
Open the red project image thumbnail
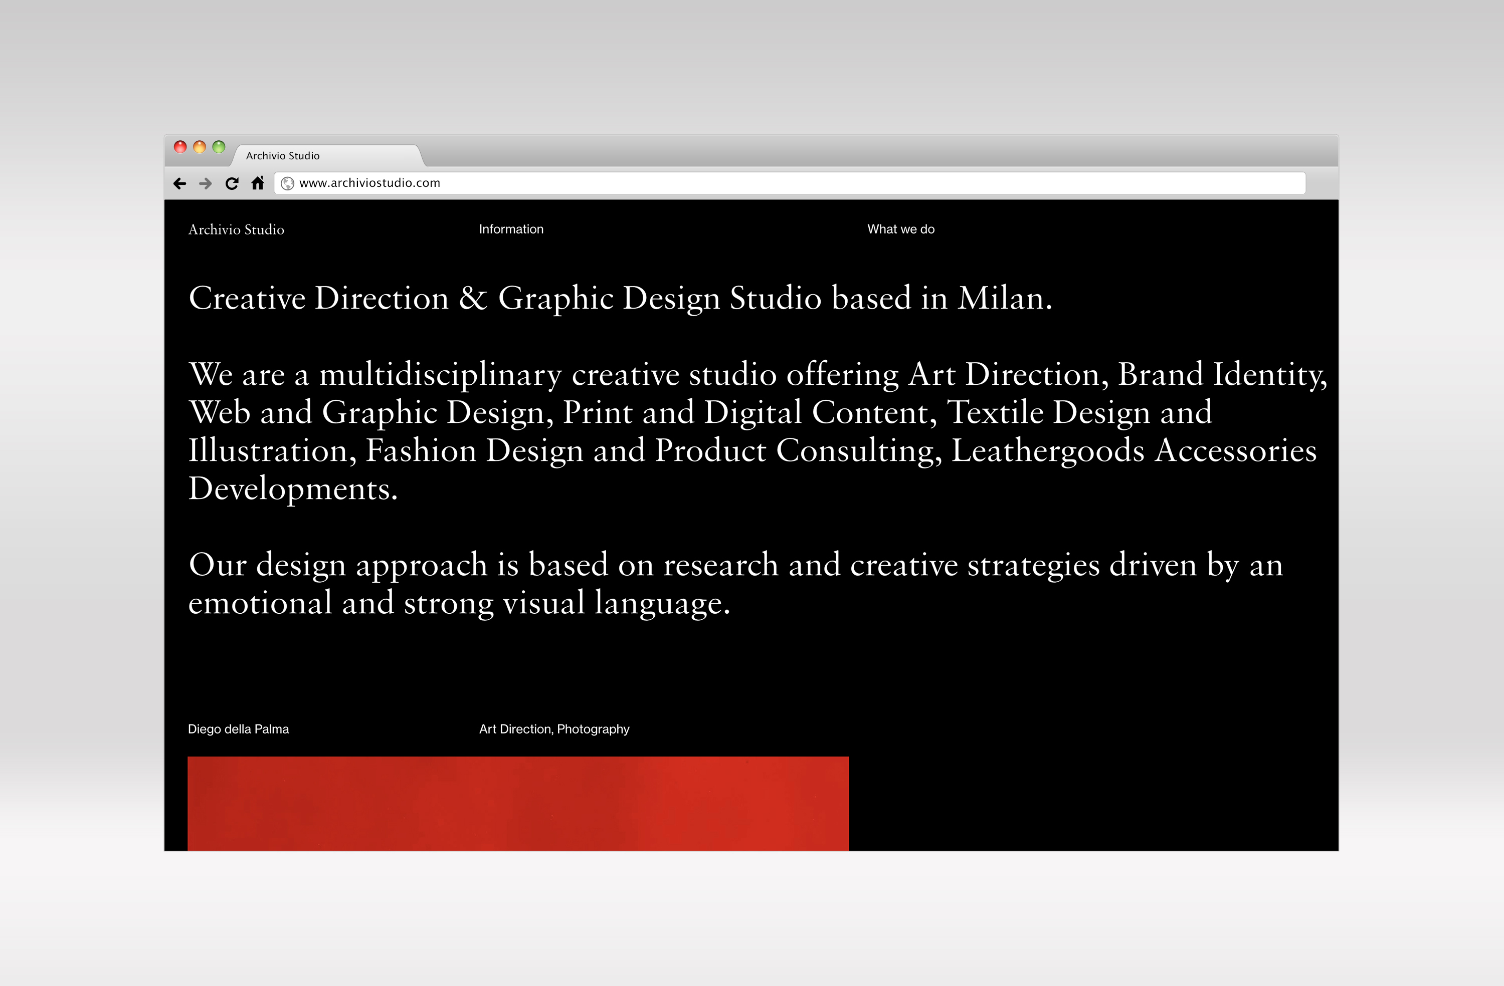coord(518,804)
